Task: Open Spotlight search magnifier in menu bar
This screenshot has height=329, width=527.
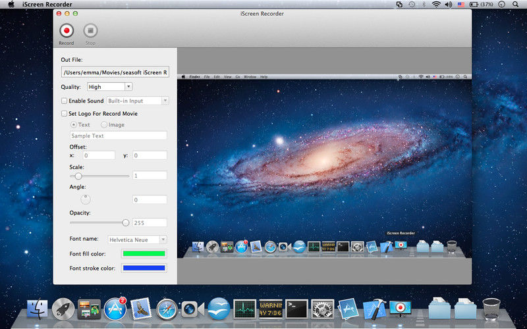Action: click(x=516, y=5)
